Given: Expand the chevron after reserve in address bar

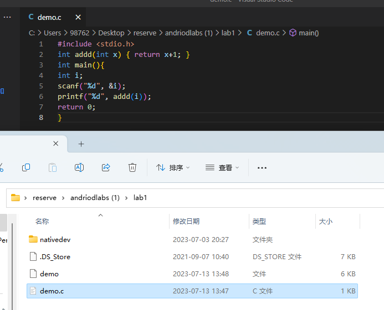Looking at the screenshot, I should (x=63, y=198).
